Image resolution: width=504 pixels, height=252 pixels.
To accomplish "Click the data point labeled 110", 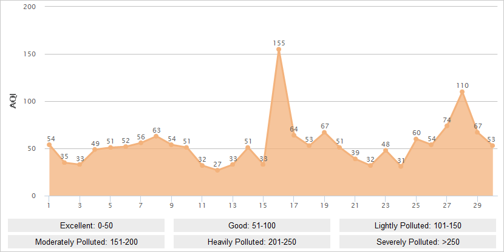I will (x=462, y=91).
